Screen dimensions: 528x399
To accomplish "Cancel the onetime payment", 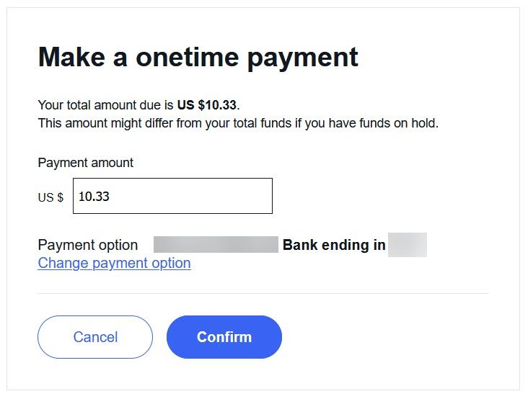I will point(95,337).
